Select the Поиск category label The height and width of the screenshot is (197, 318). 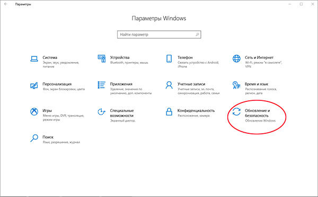[48, 137]
